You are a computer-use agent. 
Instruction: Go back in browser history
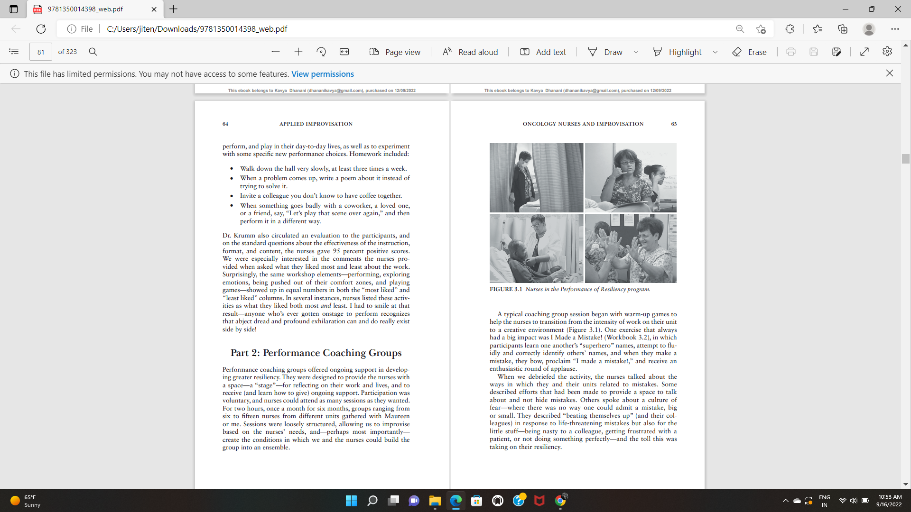pyautogui.click(x=16, y=29)
